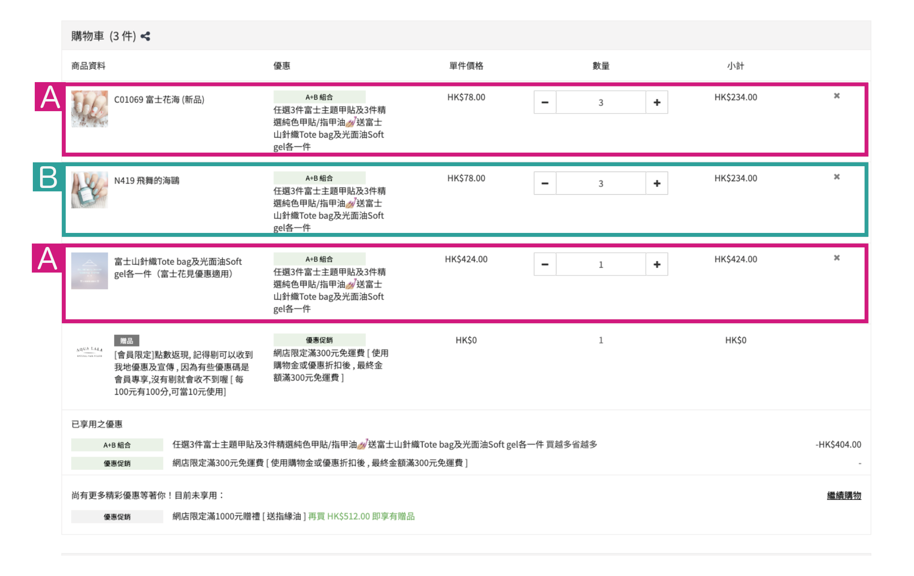
Task: Increase quantity of 富士山針織Tote bag item
Action: [x=657, y=265]
